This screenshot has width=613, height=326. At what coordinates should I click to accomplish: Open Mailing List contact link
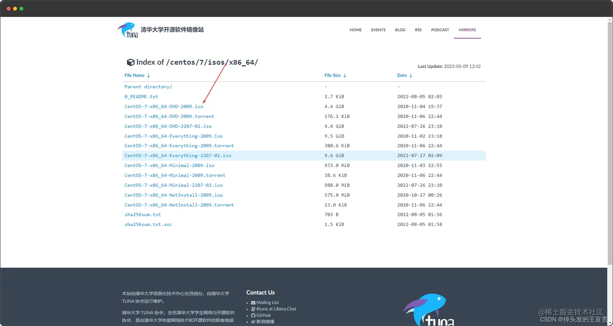(x=268, y=303)
